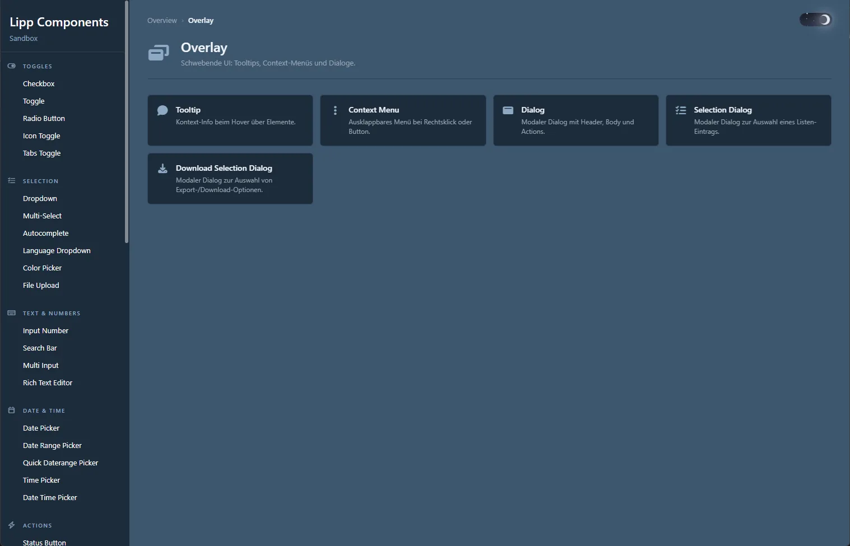Click the Overlay breadcrumb item

point(201,20)
